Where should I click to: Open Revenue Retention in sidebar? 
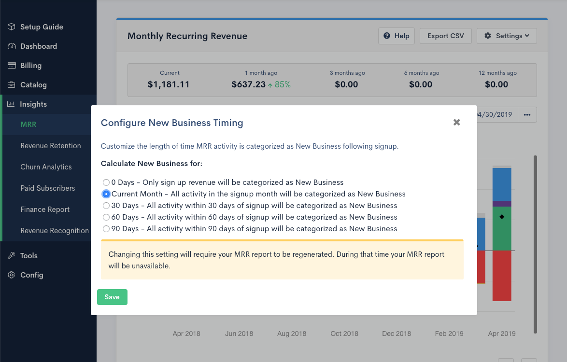[51, 146]
